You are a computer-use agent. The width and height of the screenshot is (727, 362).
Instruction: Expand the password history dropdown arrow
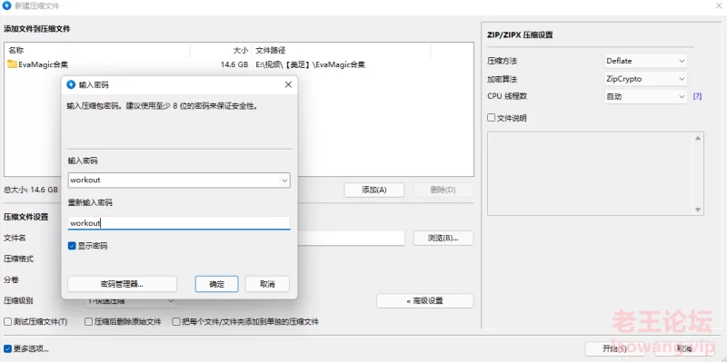[284, 181]
